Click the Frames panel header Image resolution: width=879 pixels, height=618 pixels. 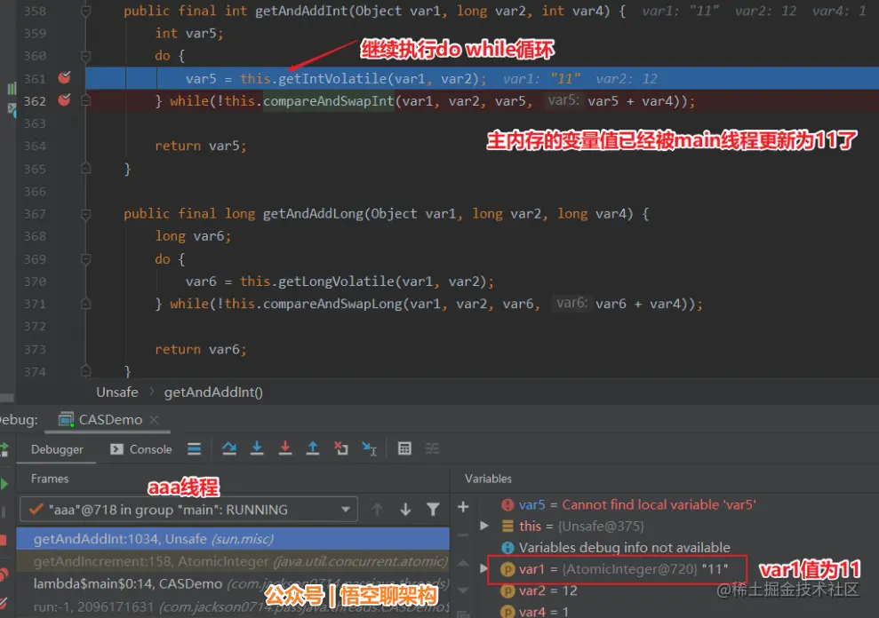pyautogui.click(x=50, y=479)
